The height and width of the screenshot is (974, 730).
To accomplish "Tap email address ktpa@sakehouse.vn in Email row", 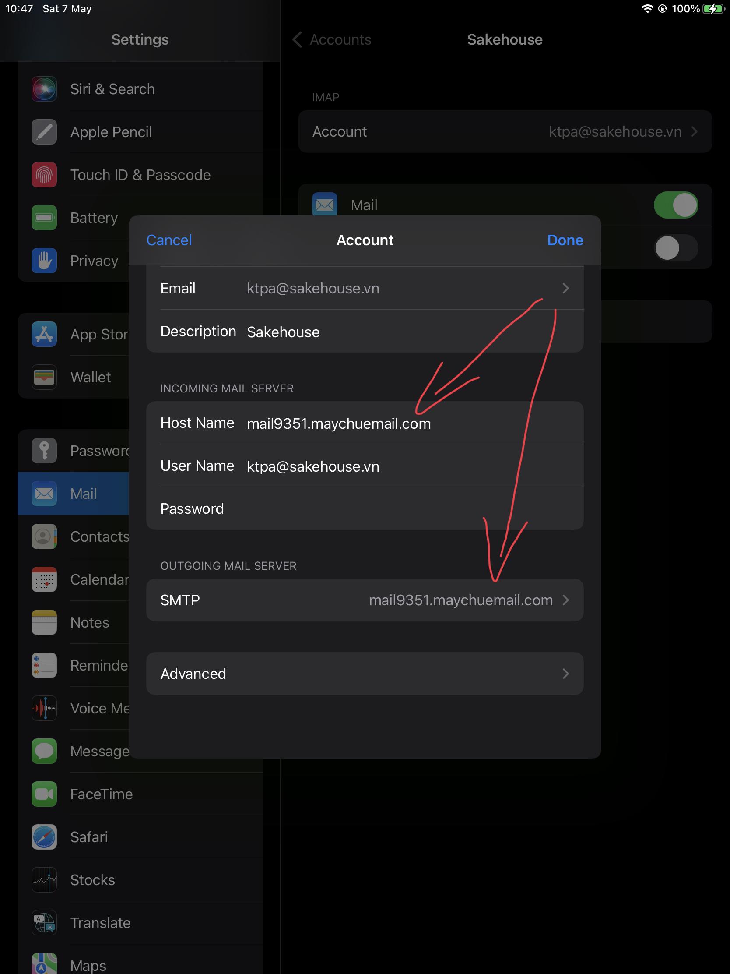I will pyautogui.click(x=313, y=289).
